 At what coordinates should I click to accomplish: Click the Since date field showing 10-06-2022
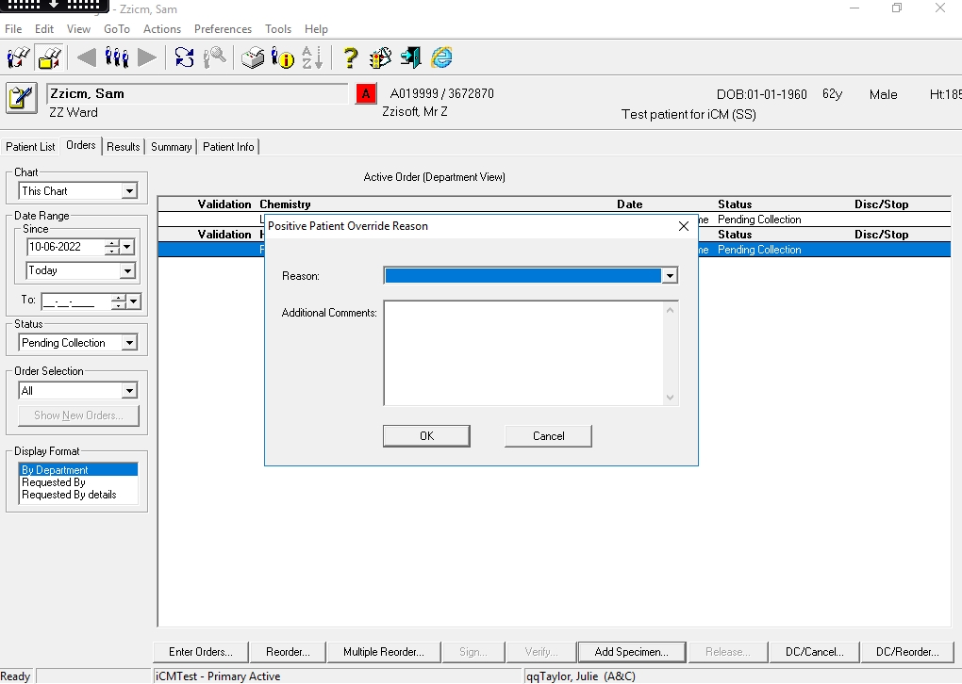coord(65,247)
